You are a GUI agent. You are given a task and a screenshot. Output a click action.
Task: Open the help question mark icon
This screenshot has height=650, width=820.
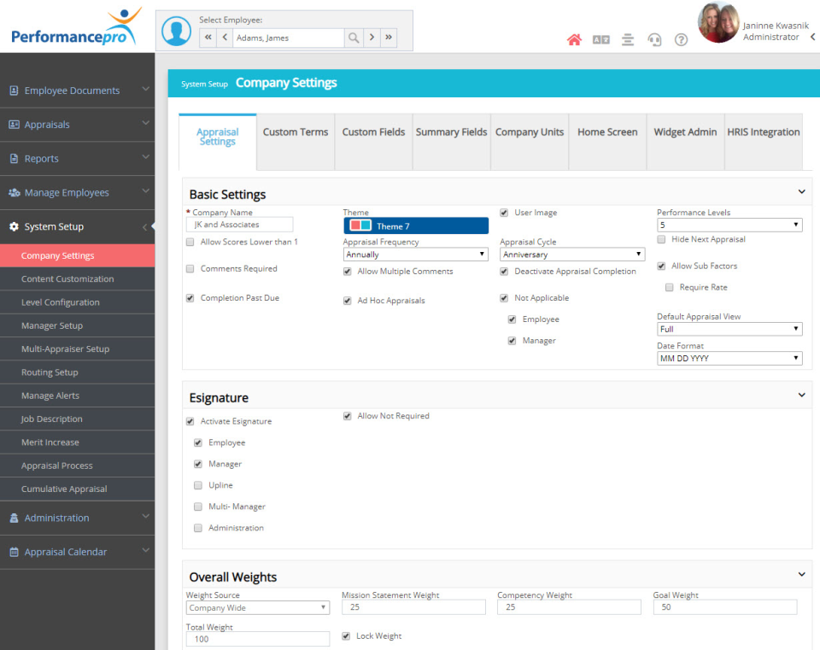coord(681,40)
